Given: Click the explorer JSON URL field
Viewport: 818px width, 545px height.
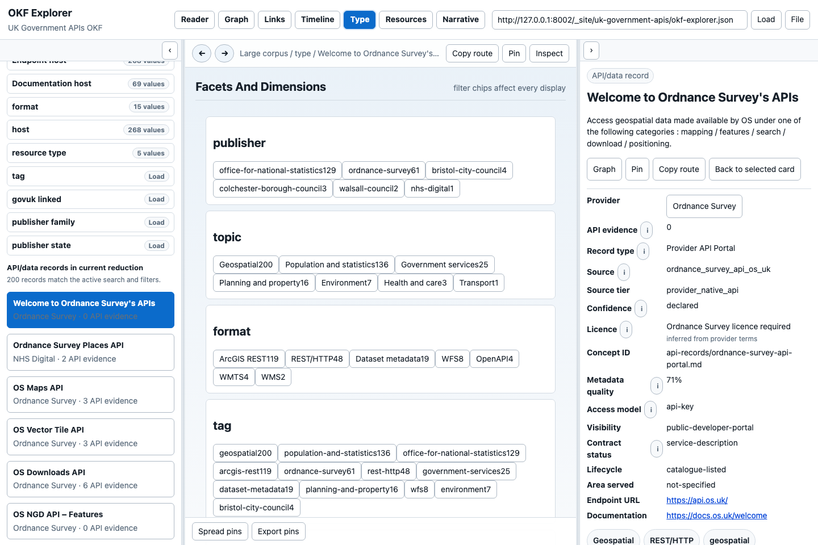Looking at the screenshot, I should (619, 19).
